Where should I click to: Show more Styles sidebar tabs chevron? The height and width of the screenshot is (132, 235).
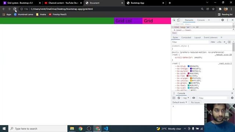coord(221,37)
